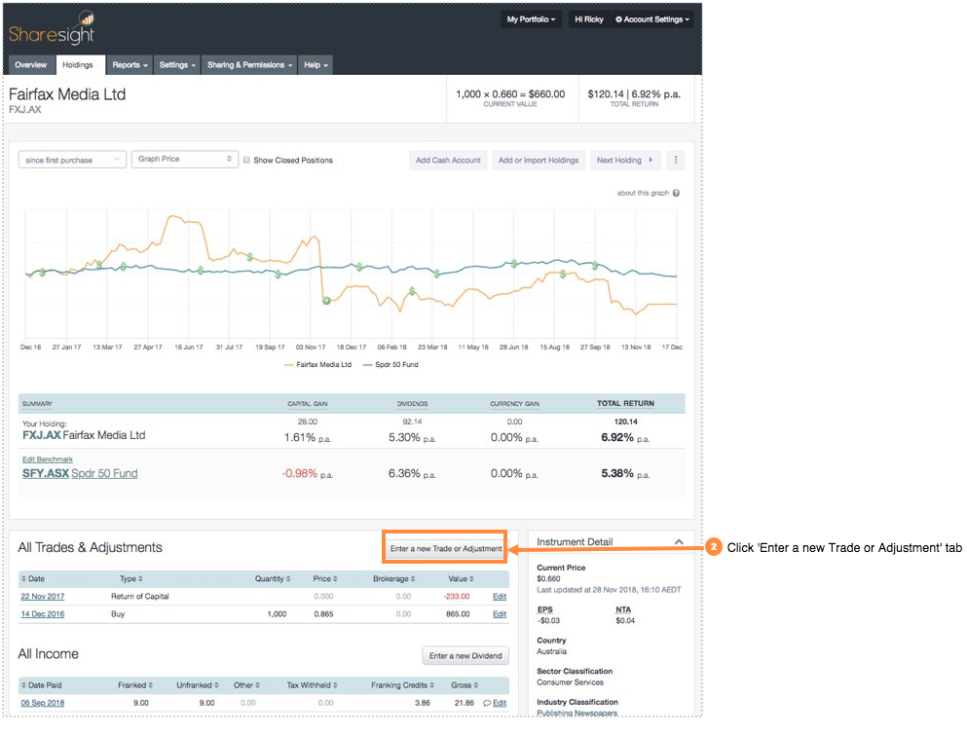
Task: Click the Hi Ricky user button
Action: click(589, 19)
